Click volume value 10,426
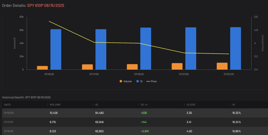Screen dimensions: 268x135 coord(53,113)
